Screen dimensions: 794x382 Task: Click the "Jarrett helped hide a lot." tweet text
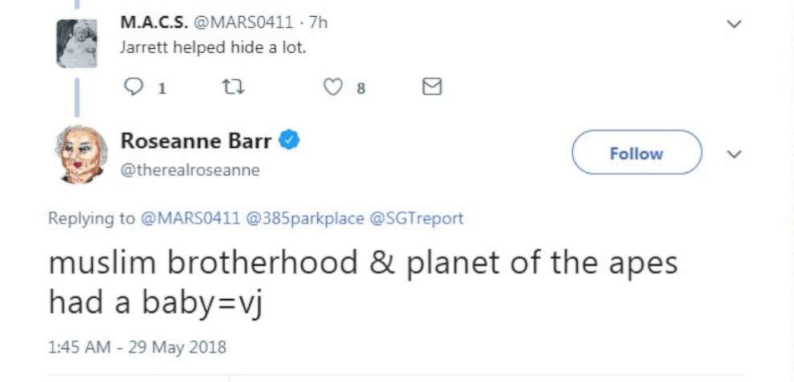[x=214, y=47]
